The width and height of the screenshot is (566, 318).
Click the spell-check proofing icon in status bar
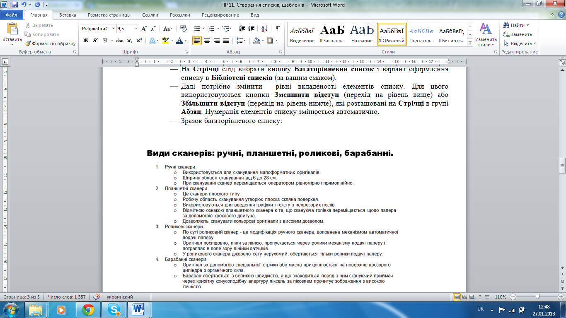click(x=97, y=297)
